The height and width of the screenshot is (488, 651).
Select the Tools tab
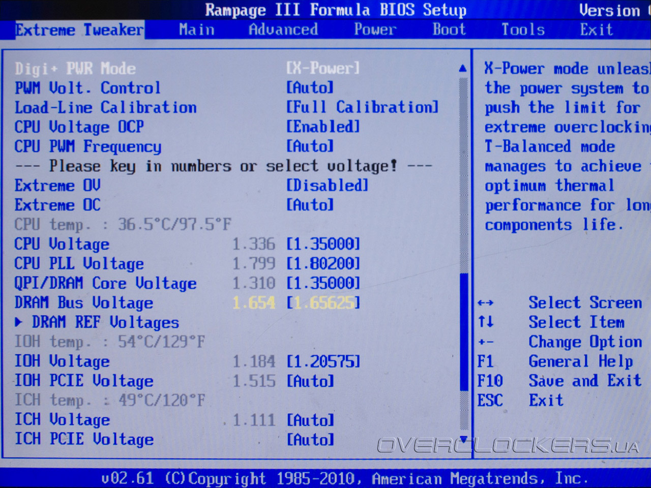523,30
